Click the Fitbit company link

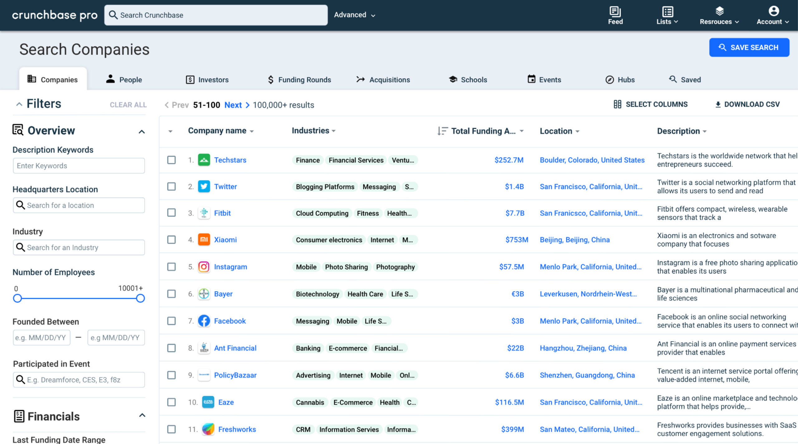223,212
